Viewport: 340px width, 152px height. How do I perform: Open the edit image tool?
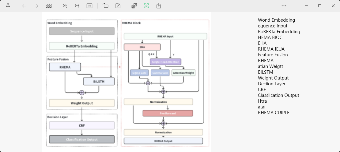click(x=118, y=6)
